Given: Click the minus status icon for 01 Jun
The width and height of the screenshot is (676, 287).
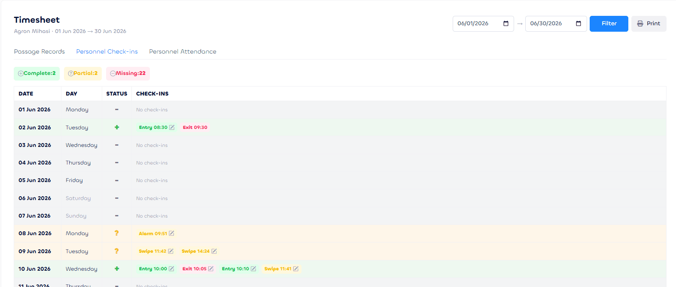Looking at the screenshot, I should (x=117, y=109).
